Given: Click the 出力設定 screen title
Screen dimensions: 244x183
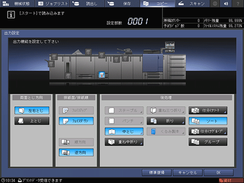Looking at the screenshot, I should [12, 33].
